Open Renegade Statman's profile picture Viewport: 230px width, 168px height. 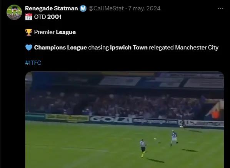pyautogui.click(x=14, y=12)
